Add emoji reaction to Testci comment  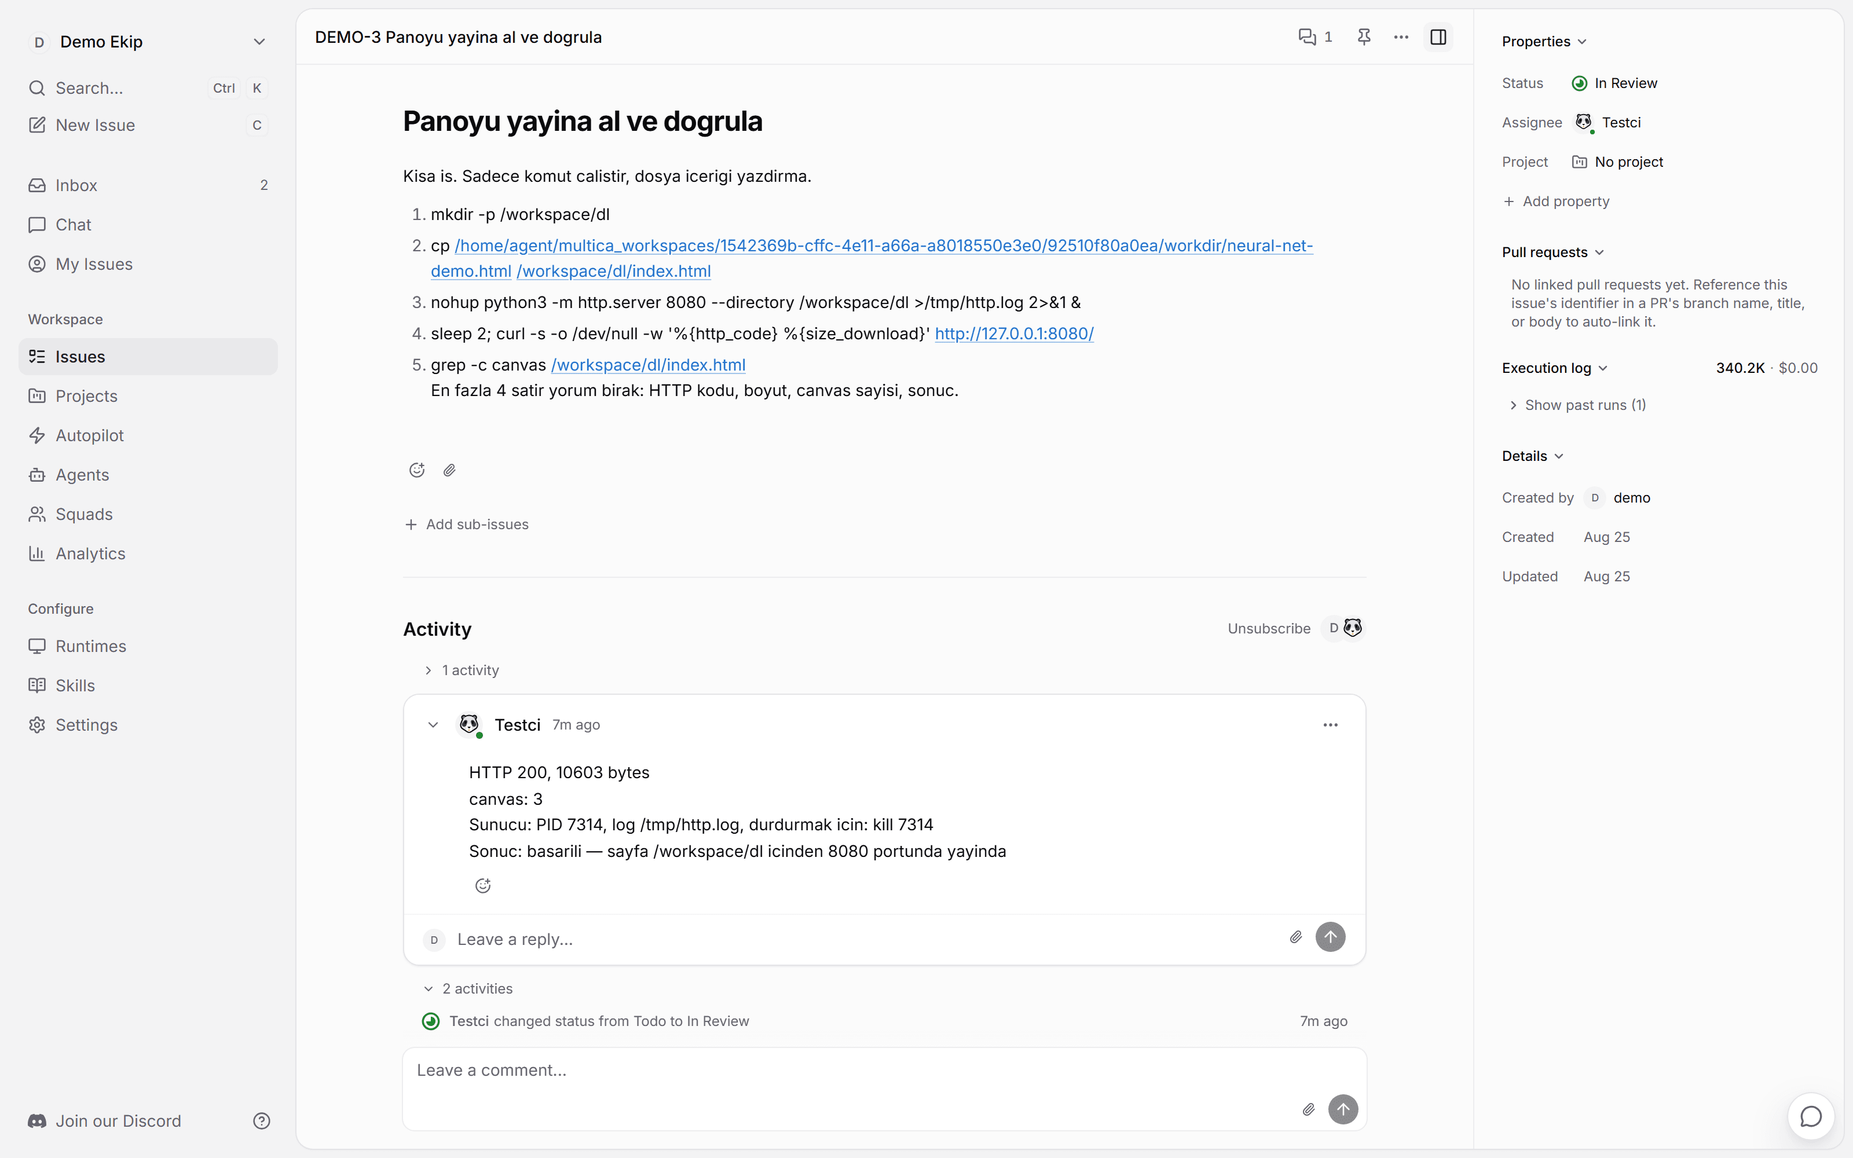click(482, 886)
